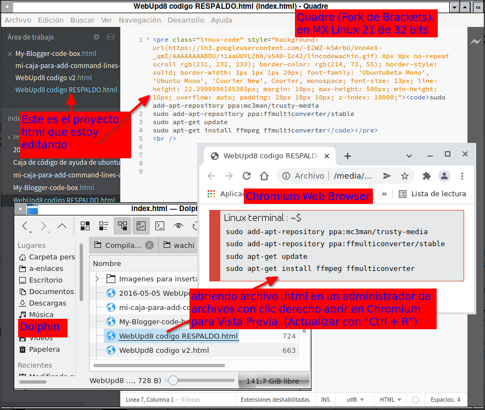Sort by Nombre column header
This screenshot has height=410, width=485.
click(x=107, y=264)
